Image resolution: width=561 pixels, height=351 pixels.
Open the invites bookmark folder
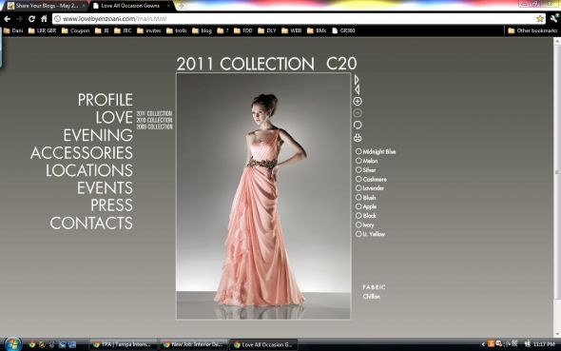pyautogui.click(x=149, y=30)
